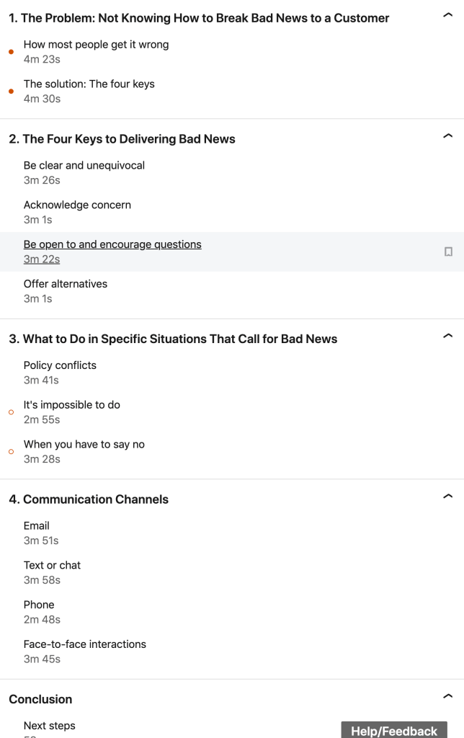Open 'Next steps' in the Conclusion section
Image resolution: width=464 pixels, height=738 pixels.
tap(49, 726)
